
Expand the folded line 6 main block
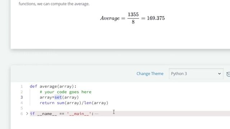tap(27, 114)
